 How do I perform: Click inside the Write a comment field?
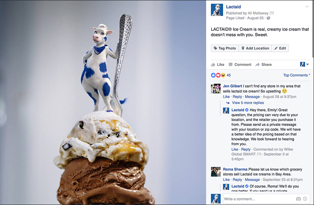(x=259, y=199)
